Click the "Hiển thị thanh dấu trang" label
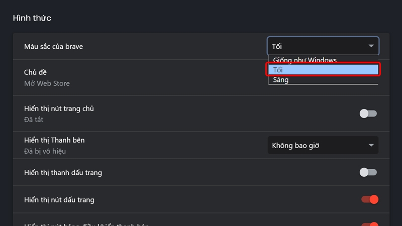The image size is (402, 226). pyautogui.click(x=63, y=172)
